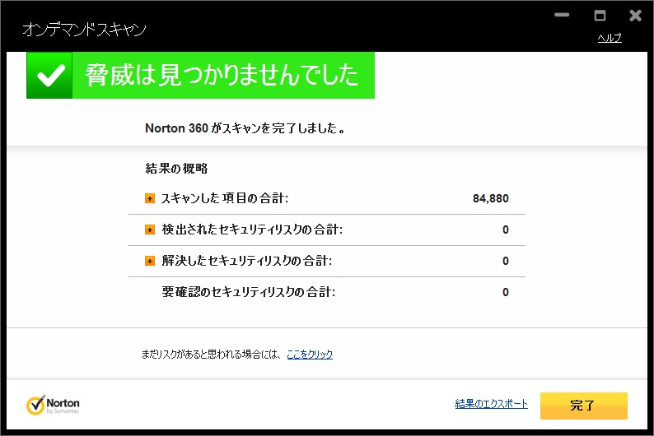Click the オンデマンドスキャン window title
The image size is (654, 436).
(x=84, y=29)
